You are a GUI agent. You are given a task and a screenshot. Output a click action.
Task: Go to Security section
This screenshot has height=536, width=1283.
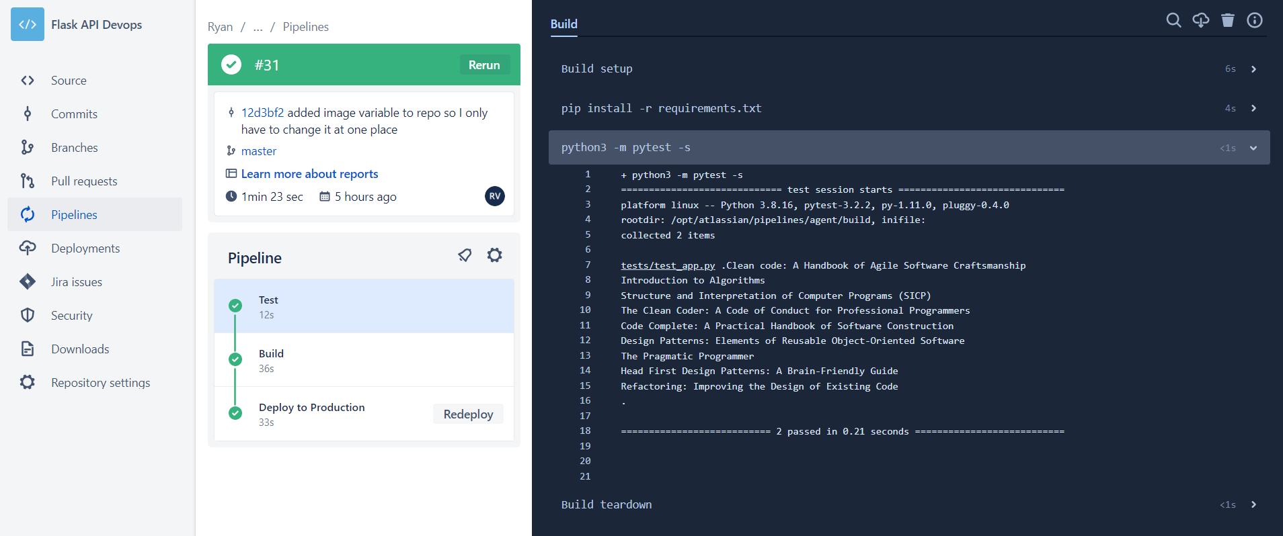71,316
